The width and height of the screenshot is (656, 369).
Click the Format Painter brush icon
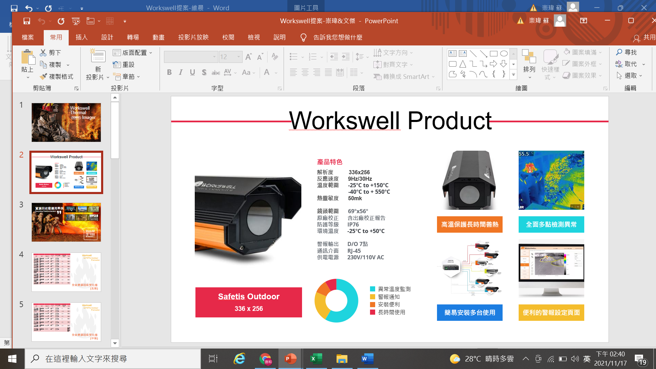pos(43,77)
